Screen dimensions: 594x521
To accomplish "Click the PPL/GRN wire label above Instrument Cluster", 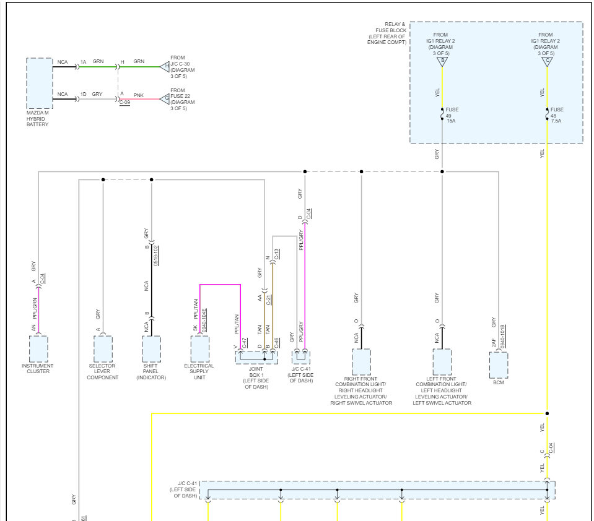I will point(35,308).
